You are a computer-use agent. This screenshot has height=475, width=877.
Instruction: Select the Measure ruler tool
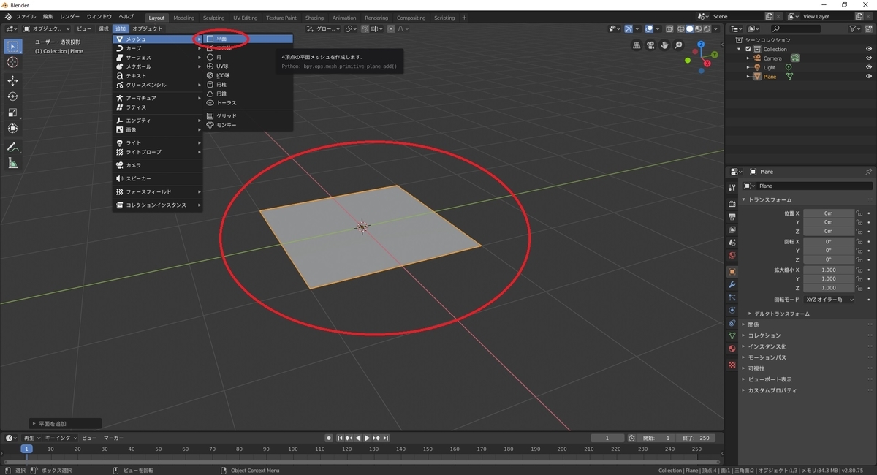[12, 163]
